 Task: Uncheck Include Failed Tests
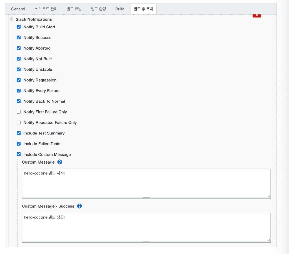pyautogui.click(x=19, y=144)
